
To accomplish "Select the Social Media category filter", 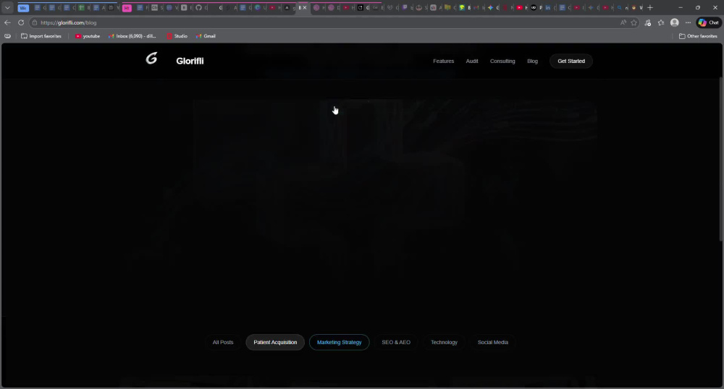I will [x=492, y=343].
